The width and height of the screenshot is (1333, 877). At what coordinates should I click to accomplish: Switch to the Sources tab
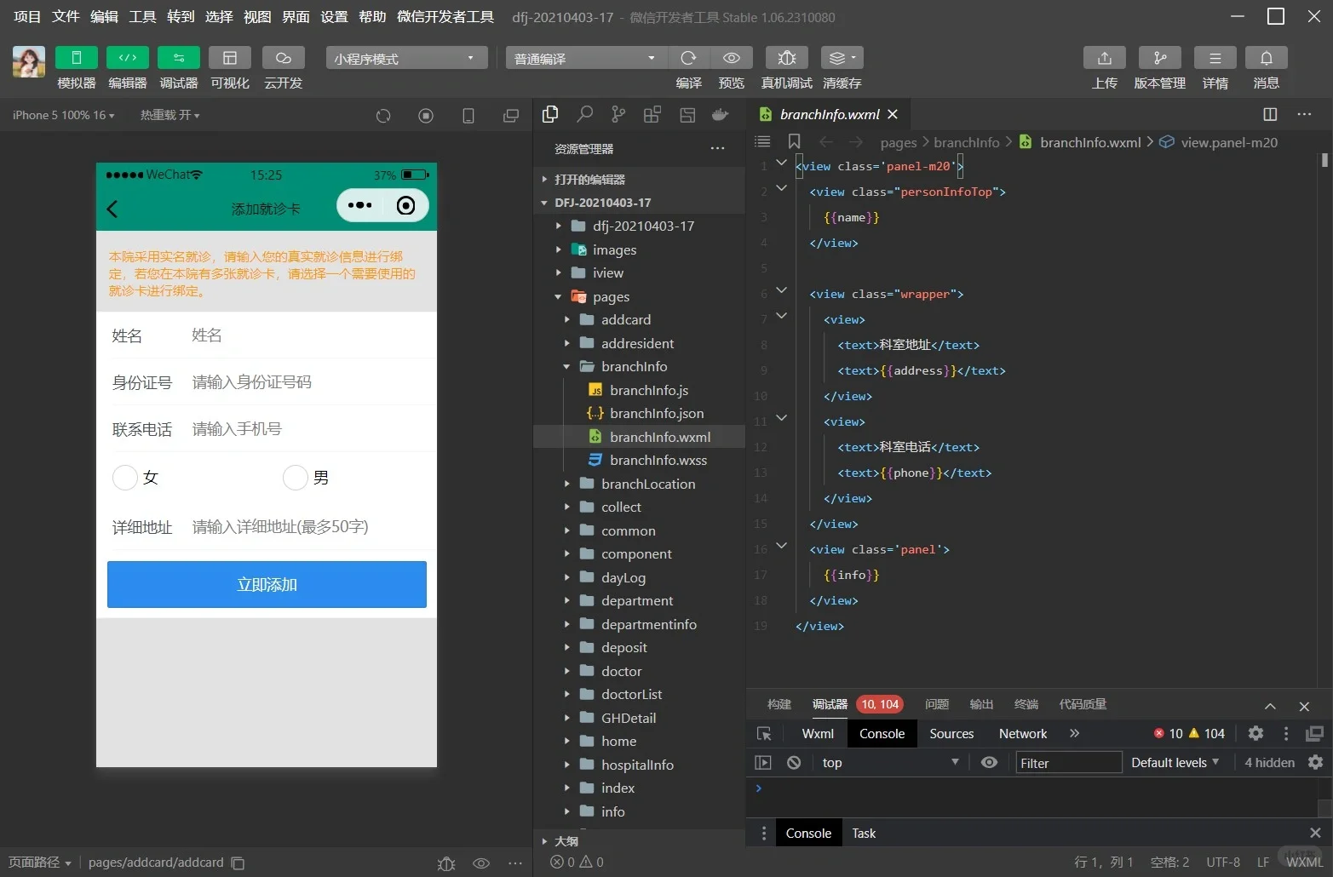coord(951,734)
